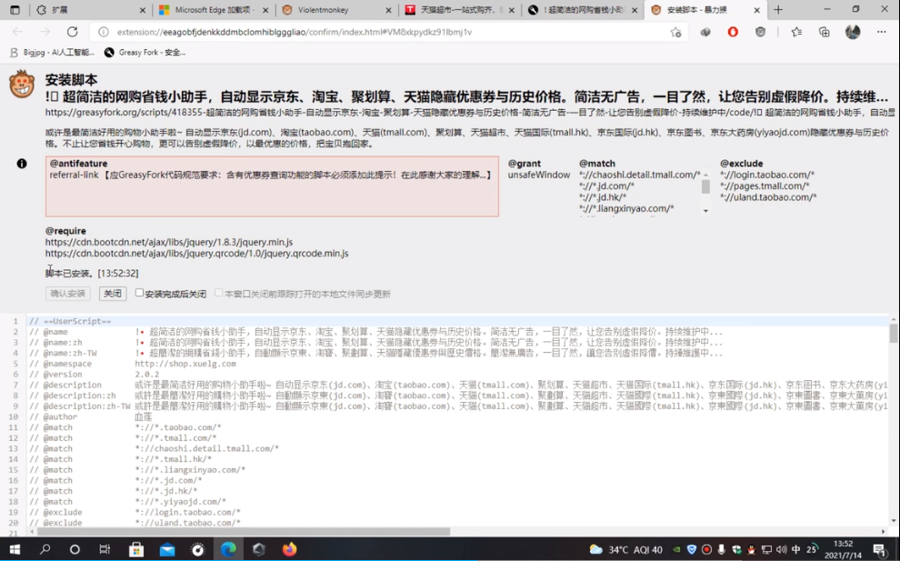Open the Greasy Fork bookmark

tap(145, 52)
